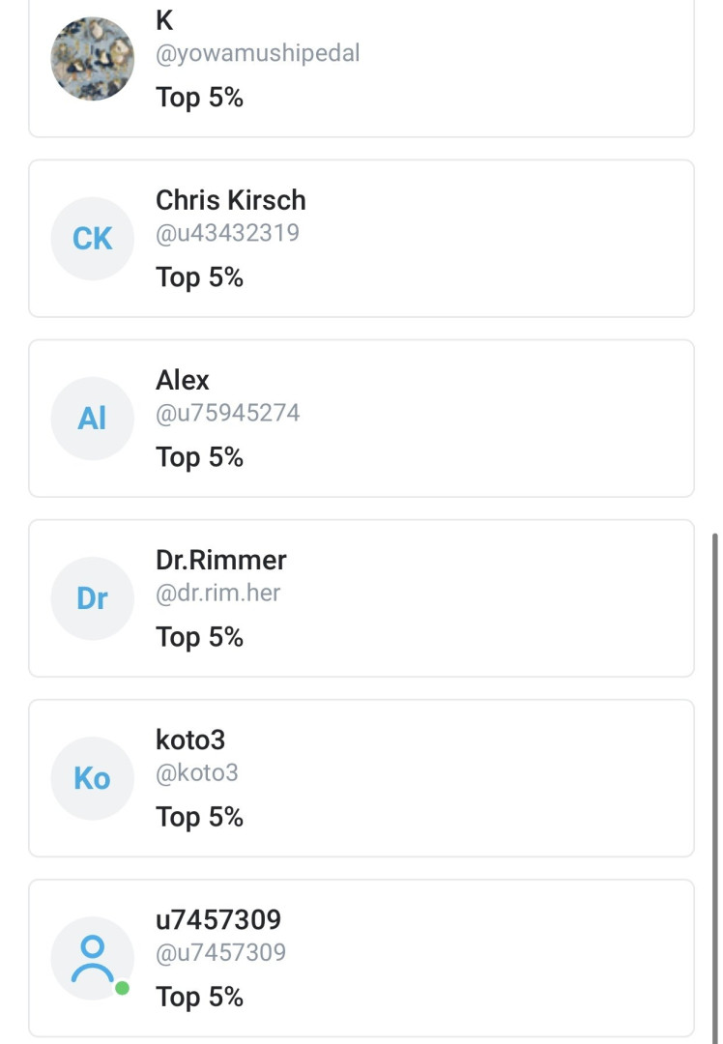Click the @koto3 handle
723x1044 pixels.
197,772
